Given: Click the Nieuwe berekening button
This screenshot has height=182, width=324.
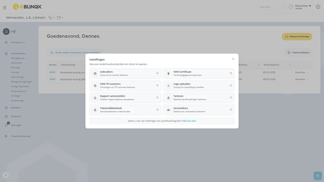Looking at the screenshot, I should click(297, 37).
